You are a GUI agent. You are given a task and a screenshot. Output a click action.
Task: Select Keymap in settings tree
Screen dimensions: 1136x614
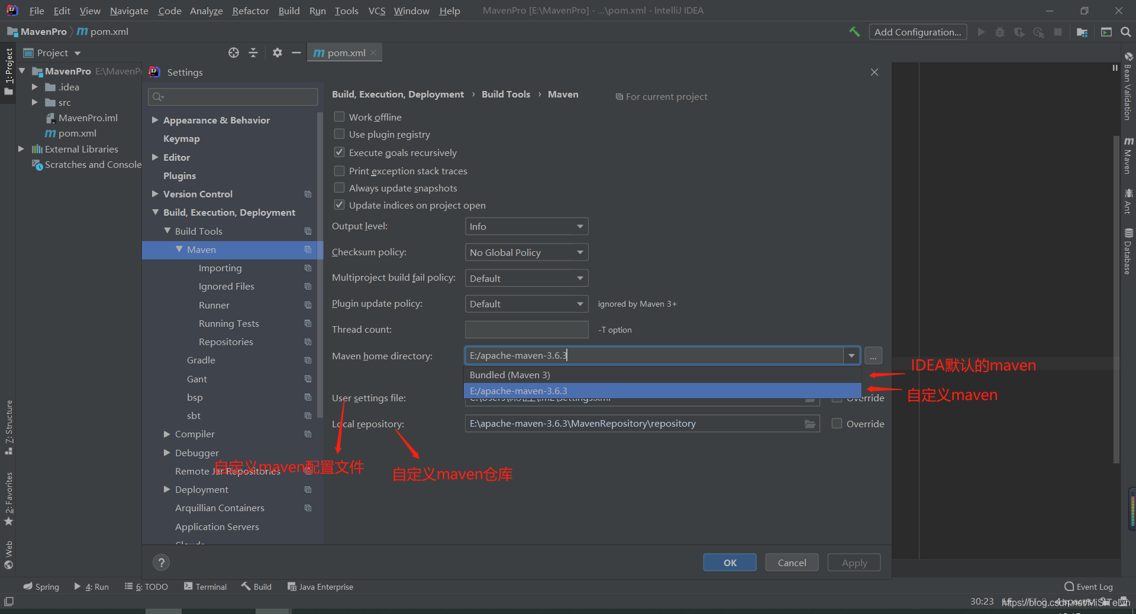(x=181, y=138)
